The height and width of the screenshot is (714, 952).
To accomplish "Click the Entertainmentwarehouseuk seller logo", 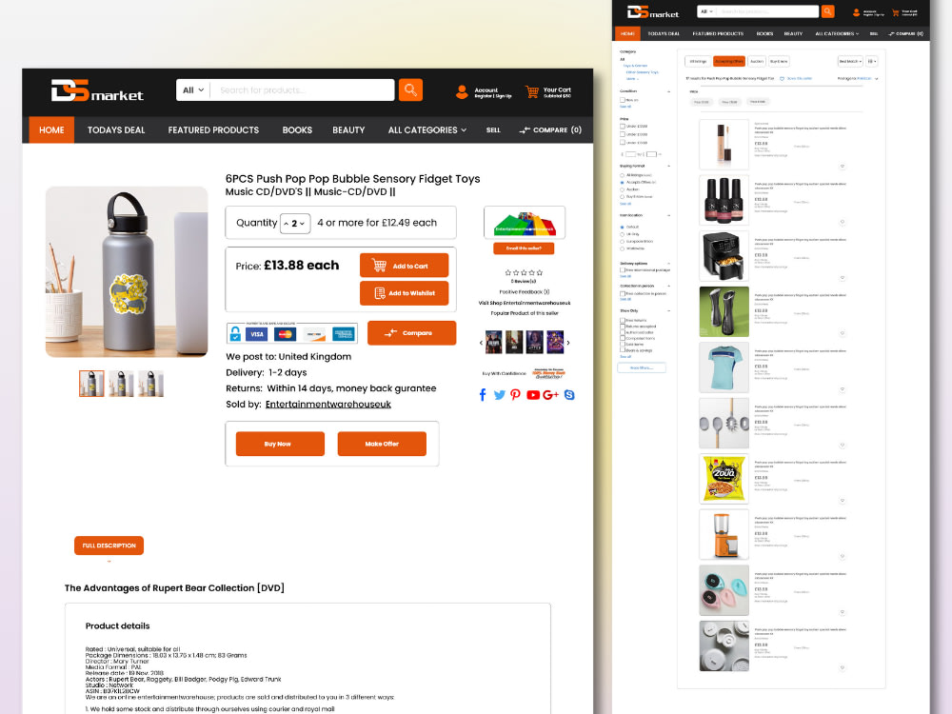I will tap(525, 223).
